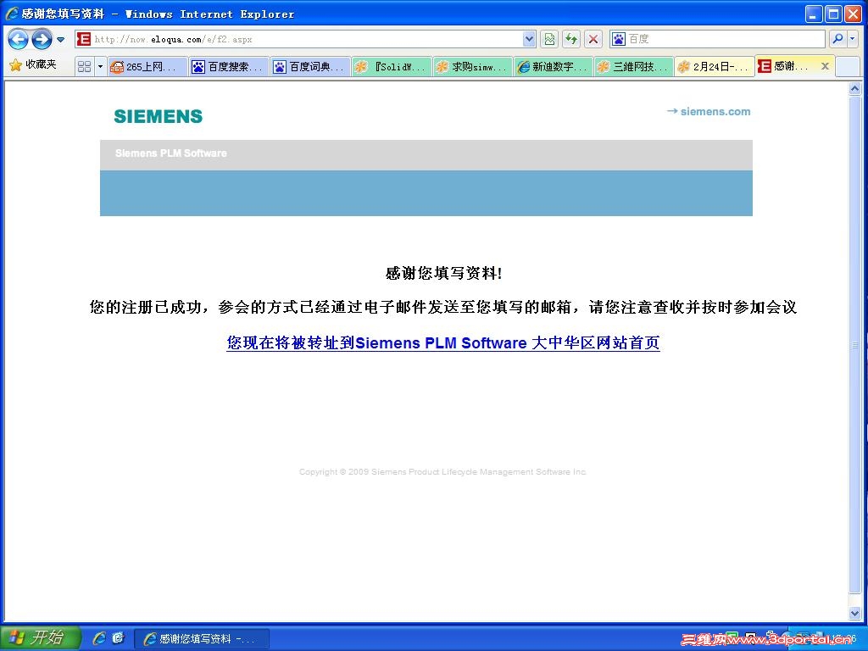Refresh the page with the green arrows icon
Screen dimensions: 868x651
pos(571,39)
